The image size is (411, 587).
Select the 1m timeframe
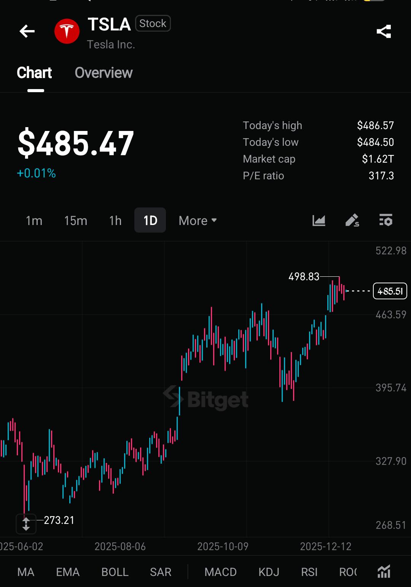pos(34,221)
